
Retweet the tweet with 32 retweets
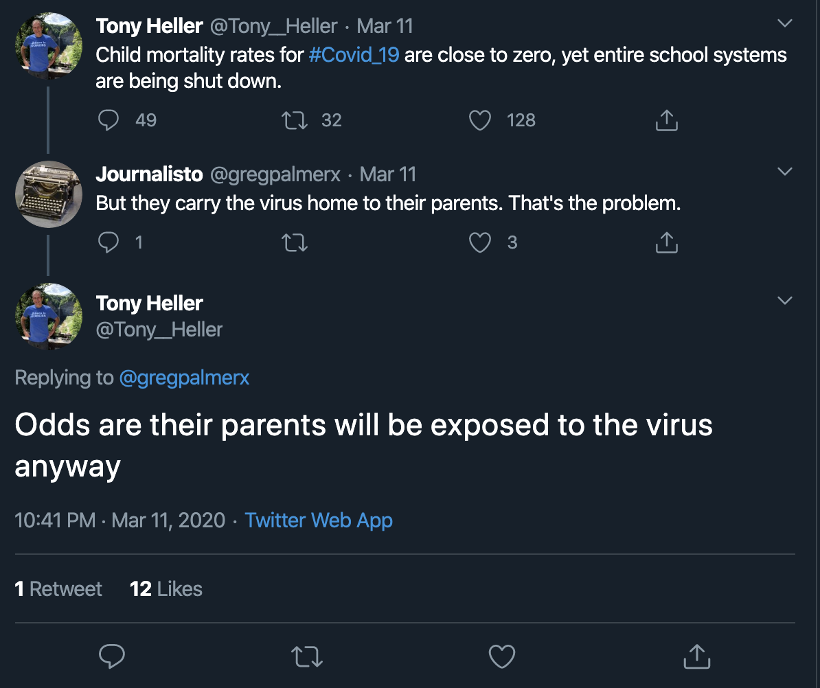click(295, 120)
